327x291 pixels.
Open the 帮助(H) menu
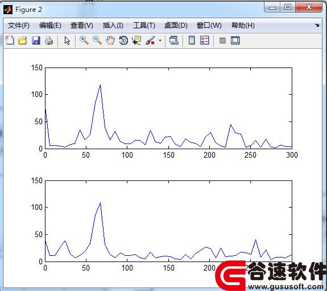tap(243, 26)
